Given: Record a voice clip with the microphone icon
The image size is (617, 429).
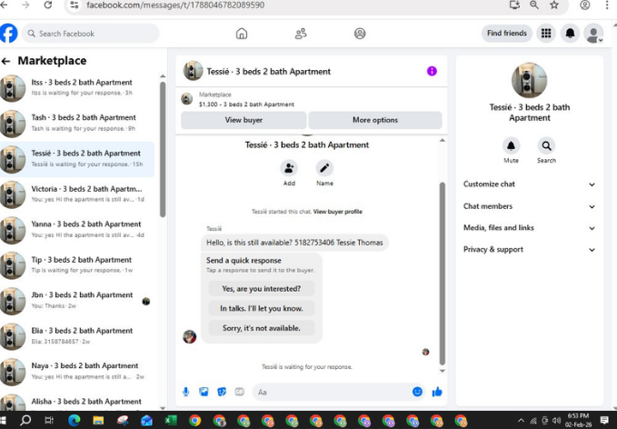Looking at the screenshot, I should 185,392.
